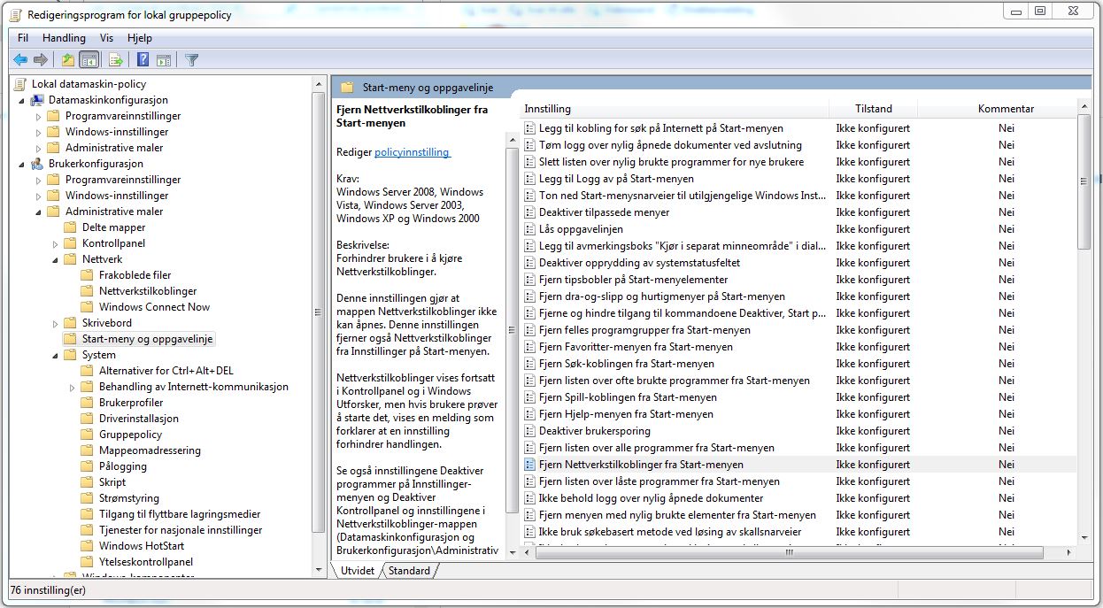Expand Windows-innstillinger under Brukerkonfigurasjon
Image resolution: width=1103 pixels, height=608 pixels.
point(38,196)
